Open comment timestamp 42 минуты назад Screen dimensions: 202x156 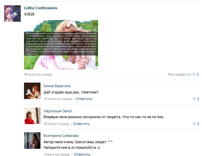58,99
